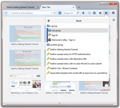Viewport: 120px width, 108px height.
Task: Close the New Tab tab
Action: 73,7
